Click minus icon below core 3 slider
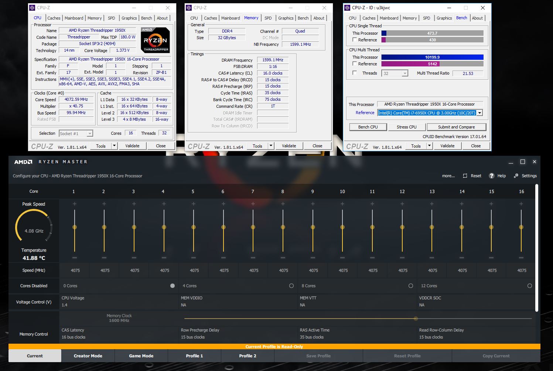 (x=134, y=258)
